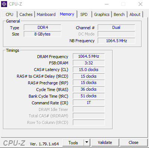Click the CPU-Z app icon in title bar
The width and height of the screenshot is (149, 148).
point(4,4)
